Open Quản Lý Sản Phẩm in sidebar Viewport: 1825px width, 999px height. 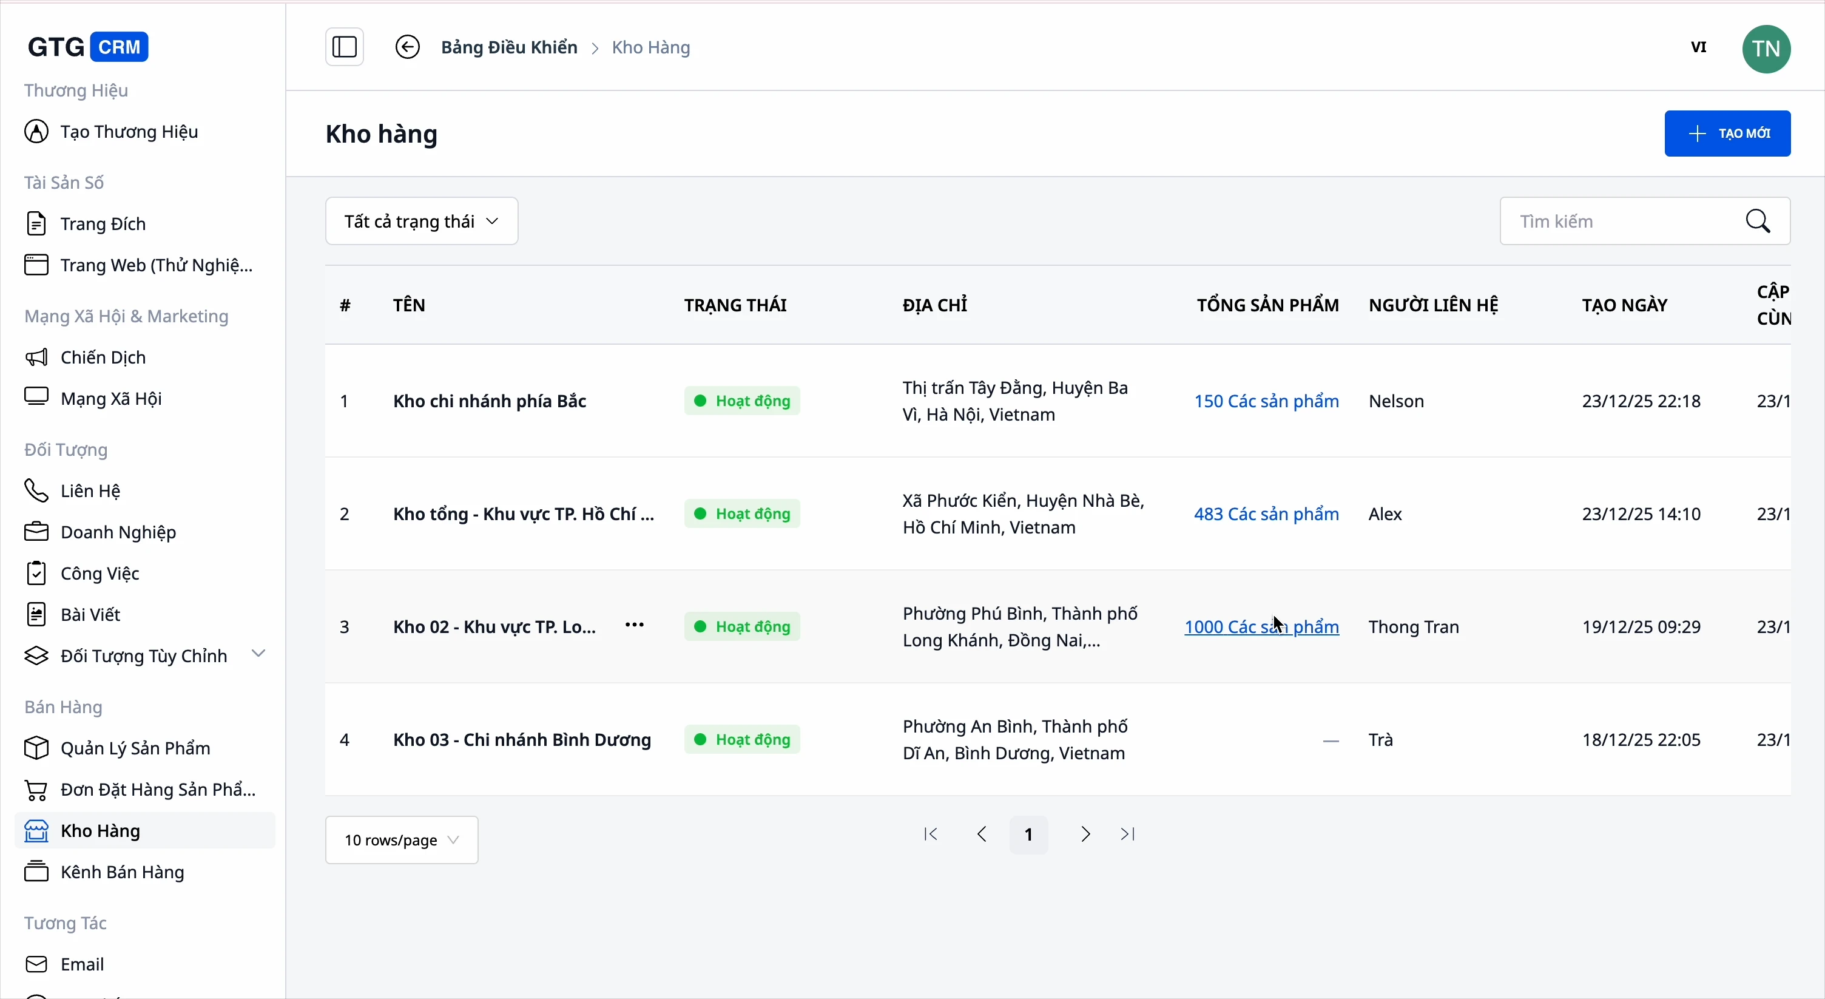coord(135,748)
